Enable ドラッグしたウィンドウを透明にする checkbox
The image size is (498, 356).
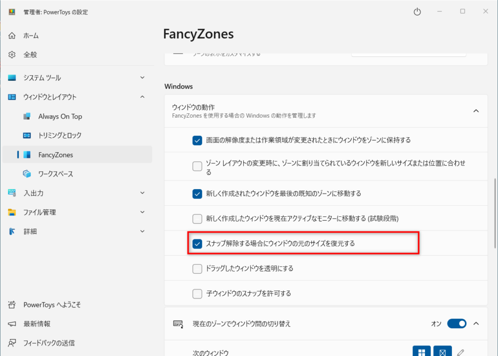(197, 268)
